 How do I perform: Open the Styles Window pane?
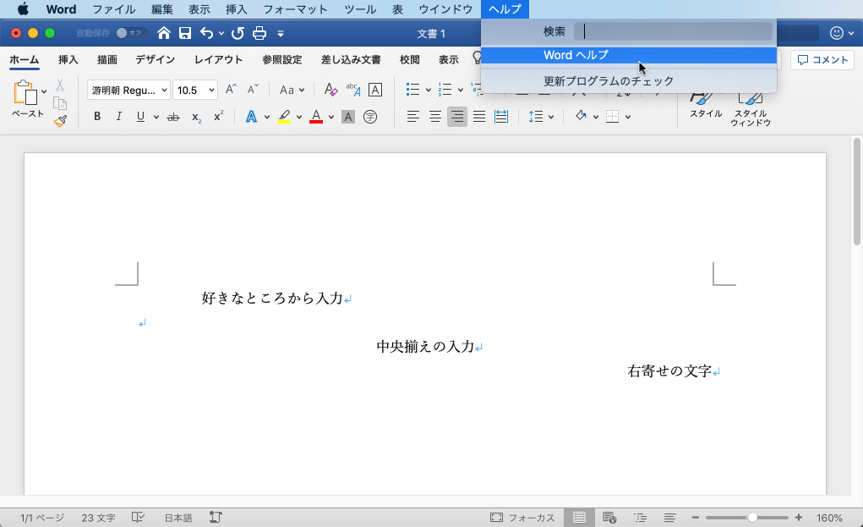click(751, 110)
